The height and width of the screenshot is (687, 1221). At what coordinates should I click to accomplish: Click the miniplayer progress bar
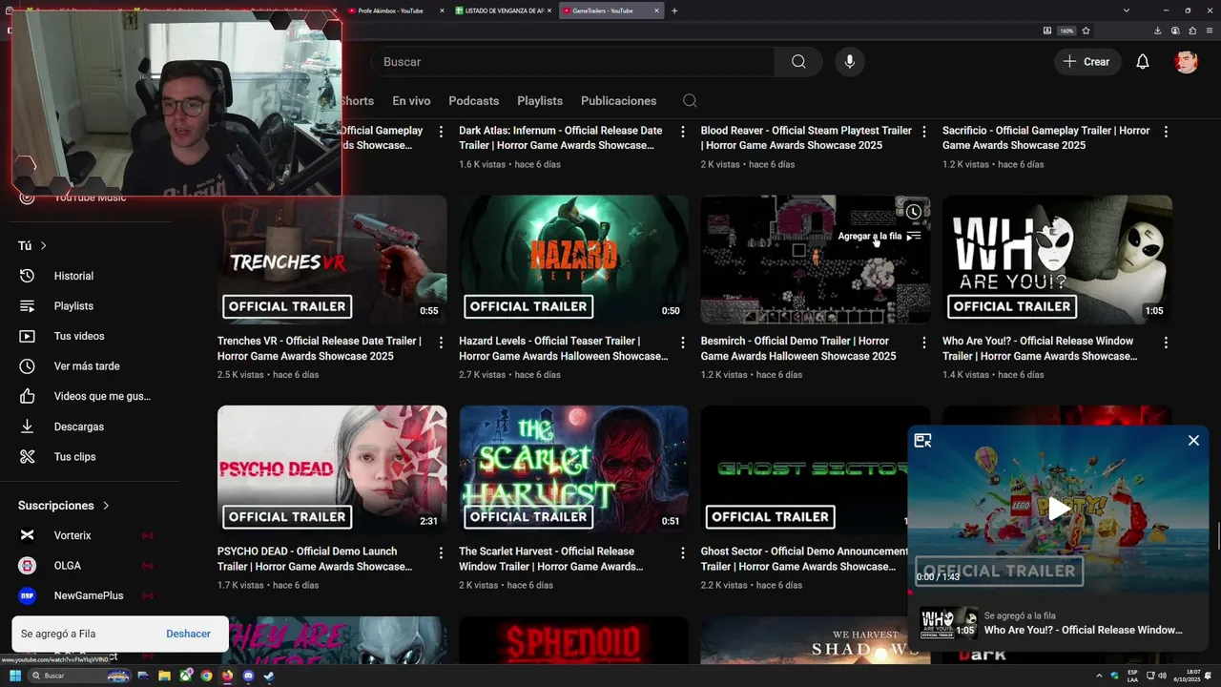(x=1058, y=593)
